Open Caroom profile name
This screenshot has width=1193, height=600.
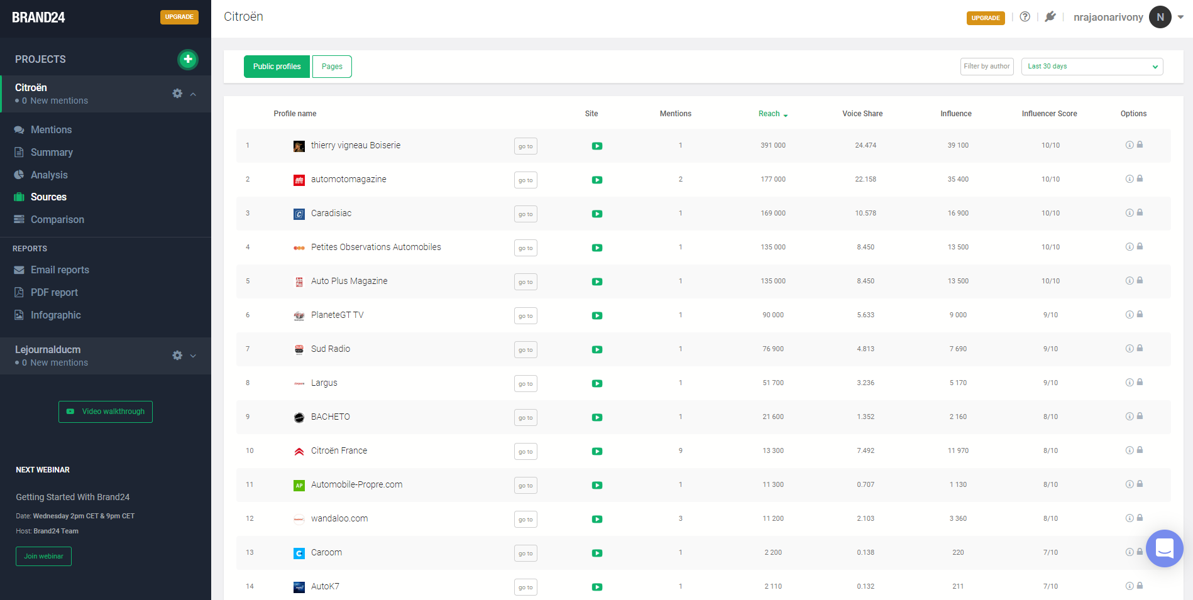click(x=326, y=552)
